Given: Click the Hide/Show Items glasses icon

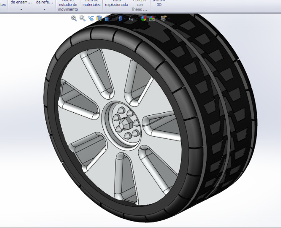Looking at the screenshot, I should 131,18.
